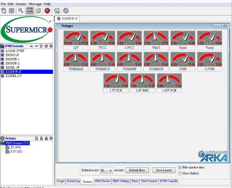Viewport: 232px width, 188px height.
Task: Open the Manage menu
Action: click(35, 4)
